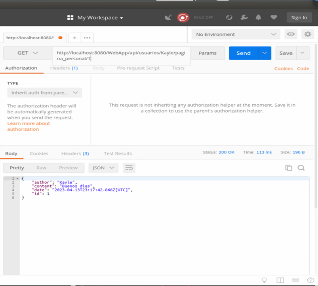Click the lightbulb icon in status bar
318x286 pixels.
(x=264, y=280)
